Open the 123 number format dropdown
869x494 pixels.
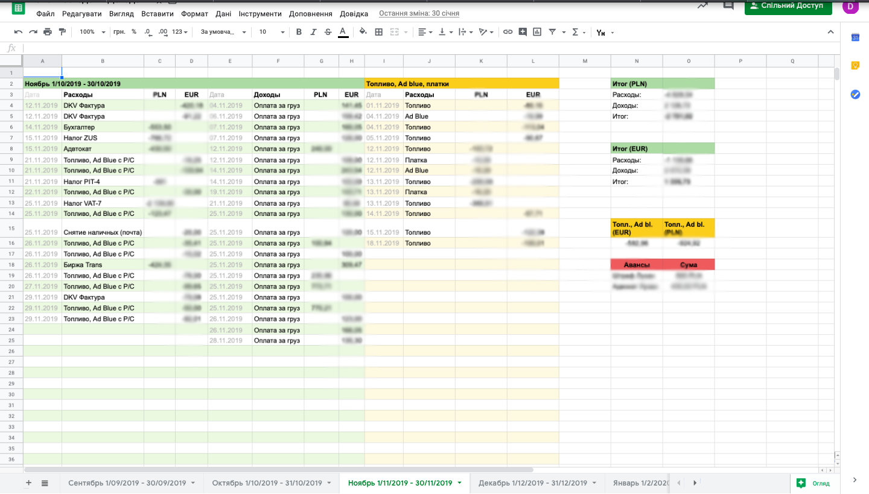180,32
